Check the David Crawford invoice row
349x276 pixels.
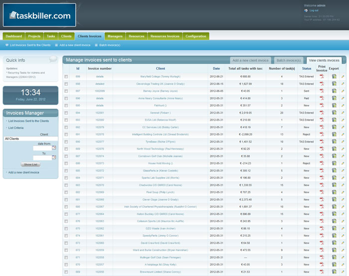[x=66, y=243]
